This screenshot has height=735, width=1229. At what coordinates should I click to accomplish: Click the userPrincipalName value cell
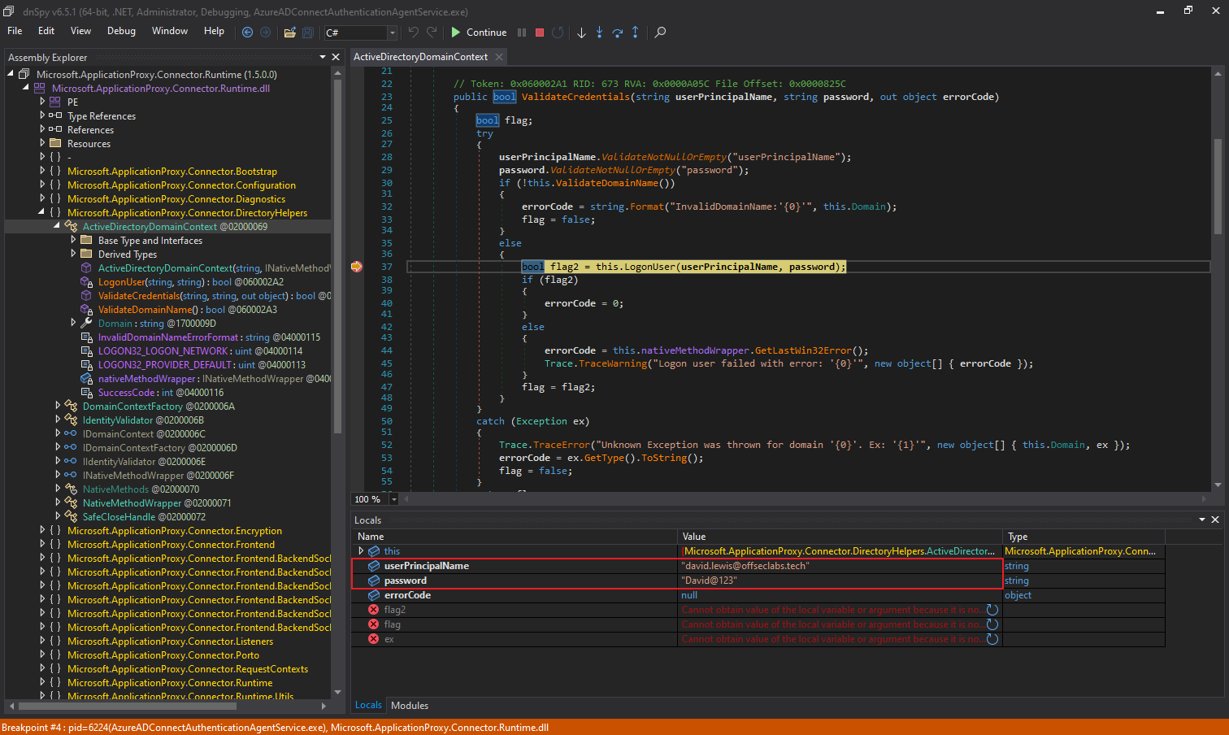840,566
